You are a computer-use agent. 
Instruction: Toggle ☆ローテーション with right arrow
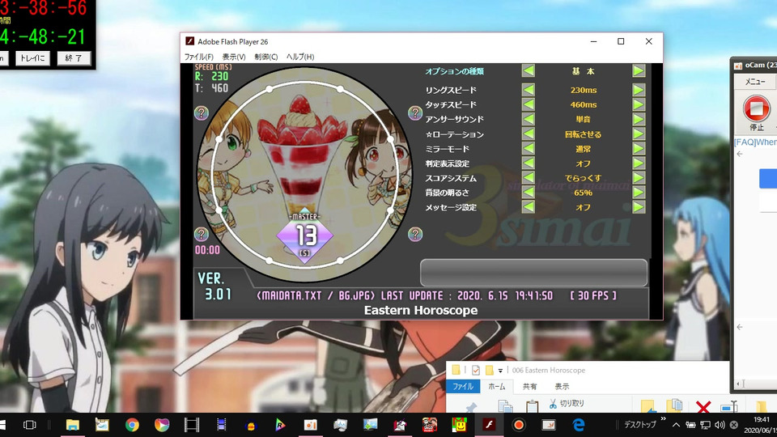(x=639, y=134)
